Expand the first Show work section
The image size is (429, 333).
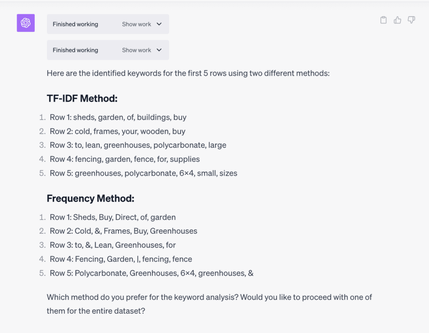(x=136, y=24)
